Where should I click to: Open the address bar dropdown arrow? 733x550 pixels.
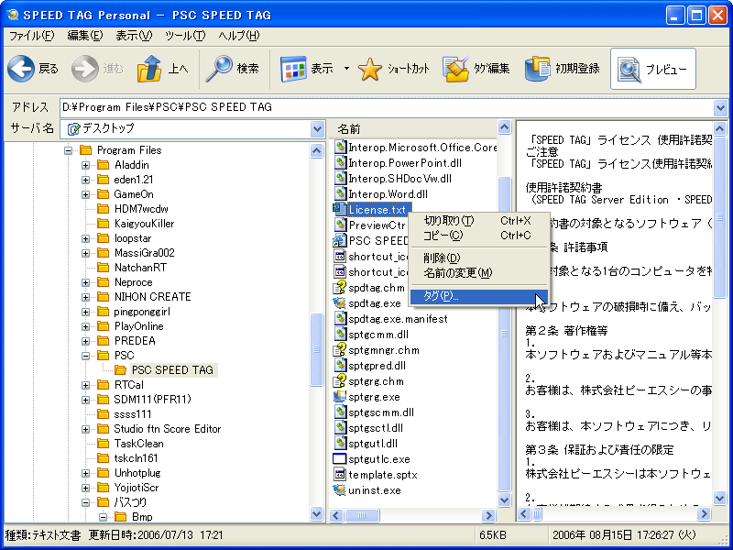click(x=720, y=108)
